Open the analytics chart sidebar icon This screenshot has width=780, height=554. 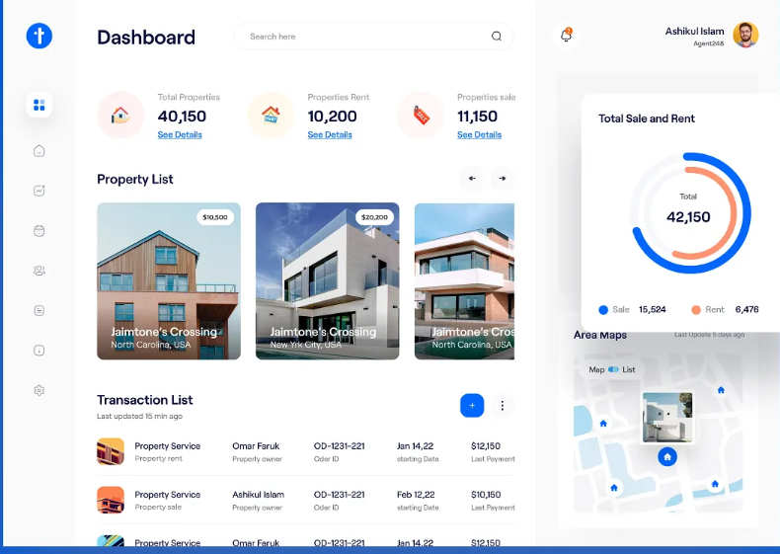point(39,191)
